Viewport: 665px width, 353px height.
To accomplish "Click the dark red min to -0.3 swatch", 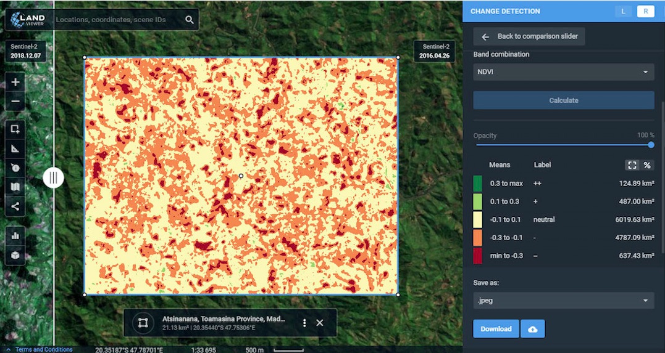I will point(477,256).
